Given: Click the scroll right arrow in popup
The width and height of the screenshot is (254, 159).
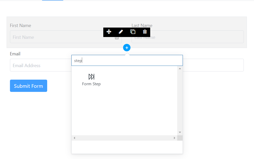Looking at the screenshot, I should pyautogui.click(x=174, y=138).
